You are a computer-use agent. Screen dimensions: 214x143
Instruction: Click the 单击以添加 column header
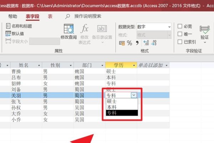pyautogui.click(x=153, y=65)
